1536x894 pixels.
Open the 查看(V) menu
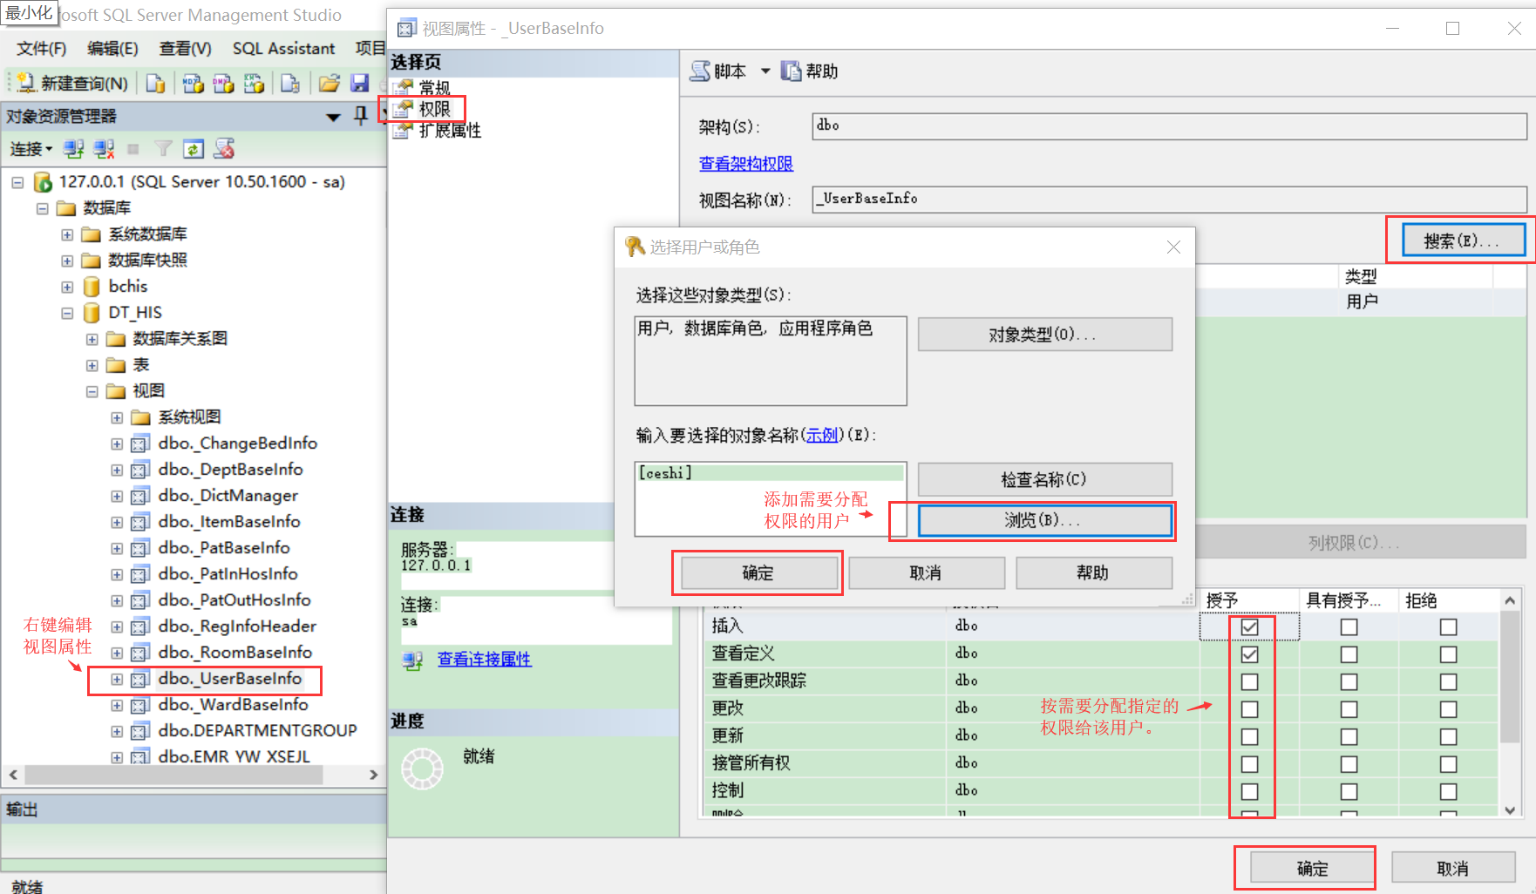pos(184,49)
